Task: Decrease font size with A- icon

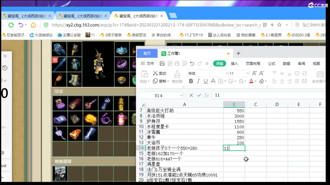Action: click(262, 73)
